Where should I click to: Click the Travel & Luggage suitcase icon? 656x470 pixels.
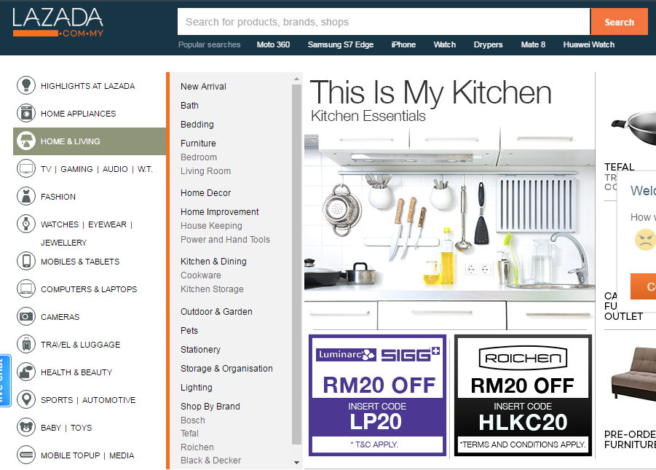coord(26,345)
